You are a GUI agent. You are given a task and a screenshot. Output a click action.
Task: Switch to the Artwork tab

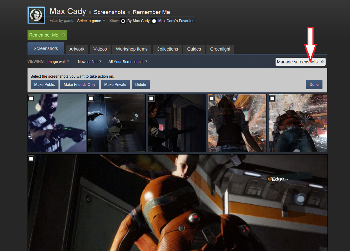click(x=77, y=49)
